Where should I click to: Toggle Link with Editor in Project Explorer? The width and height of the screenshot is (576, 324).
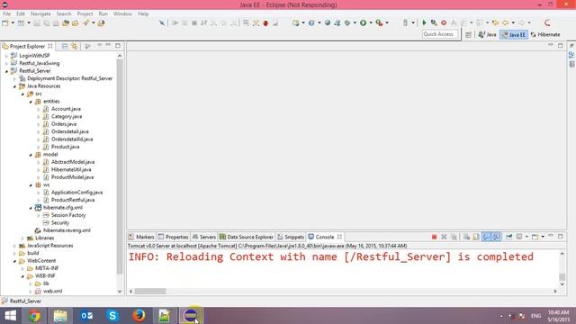pyautogui.click(x=75, y=46)
